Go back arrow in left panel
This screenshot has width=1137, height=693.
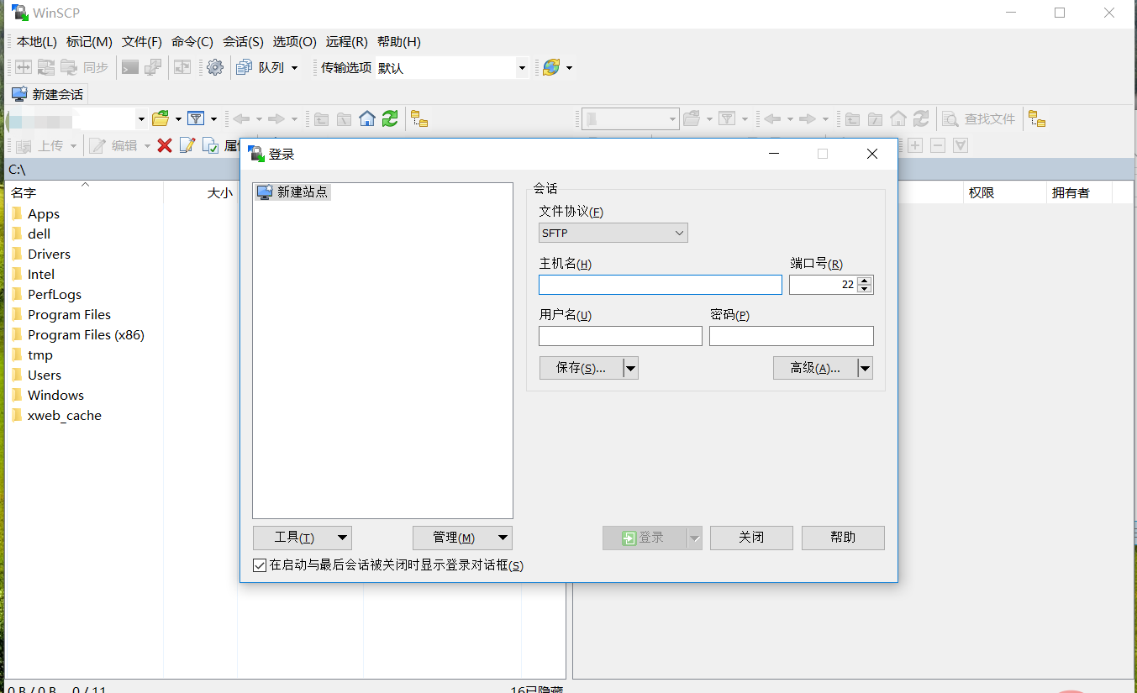241,119
